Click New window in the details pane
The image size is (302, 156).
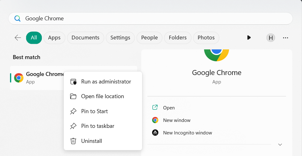click(x=177, y=120)
